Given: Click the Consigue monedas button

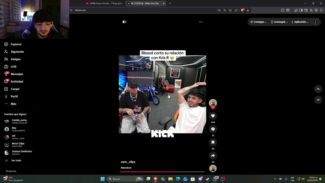Looking at the screenshot, I should [x=258, y=22].
